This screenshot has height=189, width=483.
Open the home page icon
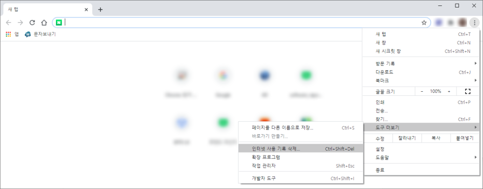[x=44, y=22]
